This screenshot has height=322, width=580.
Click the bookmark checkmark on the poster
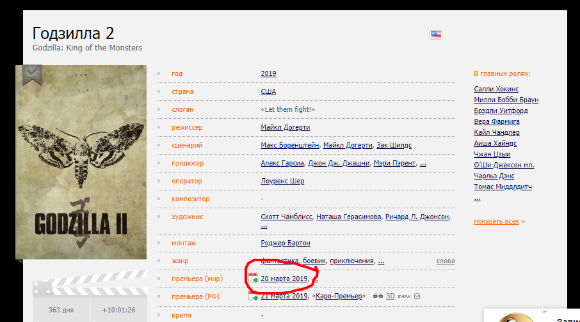[x=32, y=75]
